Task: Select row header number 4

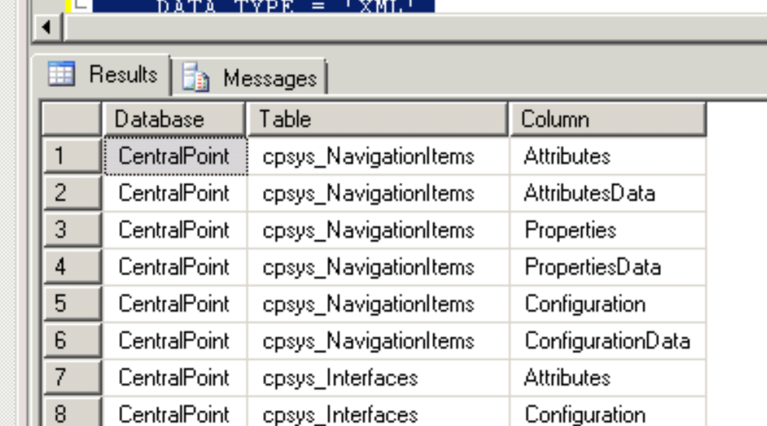Action: pos(72,267)
